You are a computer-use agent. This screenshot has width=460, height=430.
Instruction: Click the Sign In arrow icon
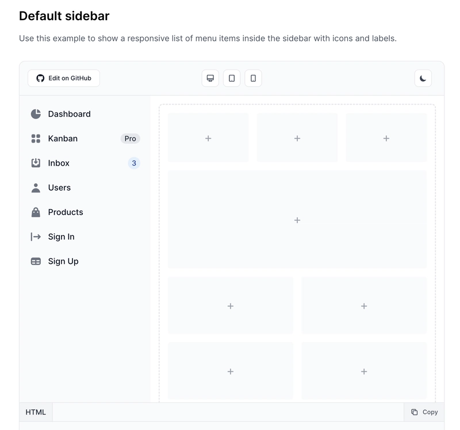(x=36, y=237)
